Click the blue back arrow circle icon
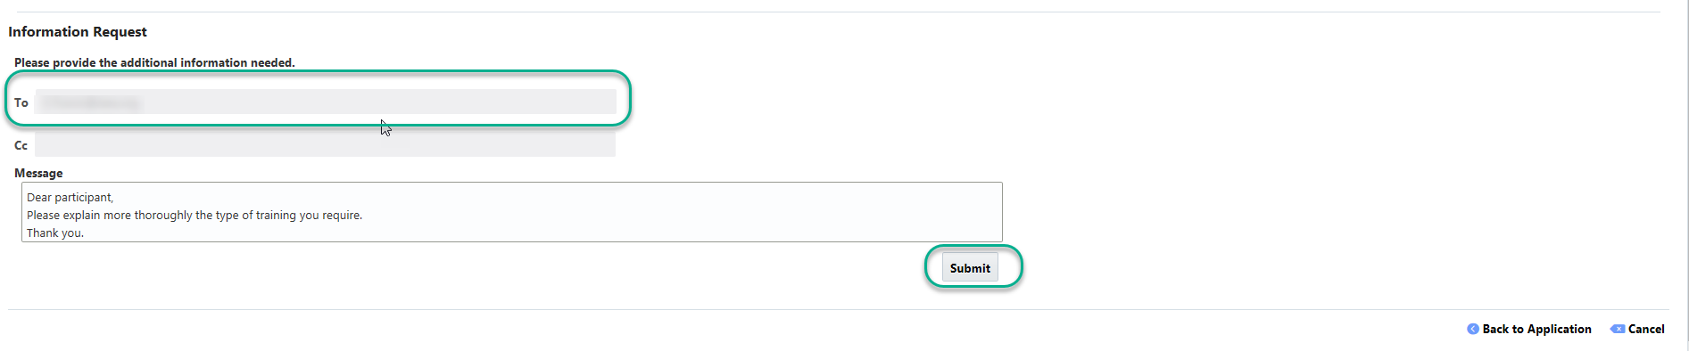Screen dimensions: 1689x351 tap(1472, 329)
